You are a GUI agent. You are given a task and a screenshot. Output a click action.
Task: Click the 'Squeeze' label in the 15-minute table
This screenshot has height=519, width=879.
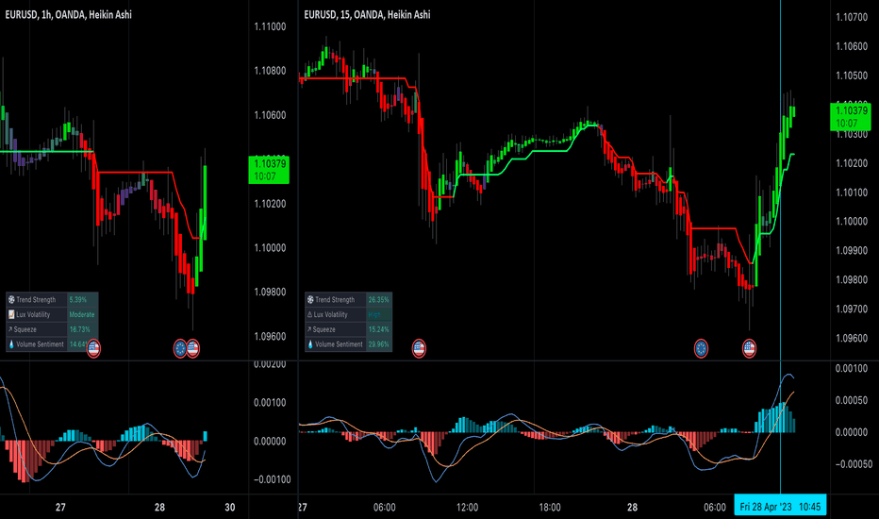(324, 329)
